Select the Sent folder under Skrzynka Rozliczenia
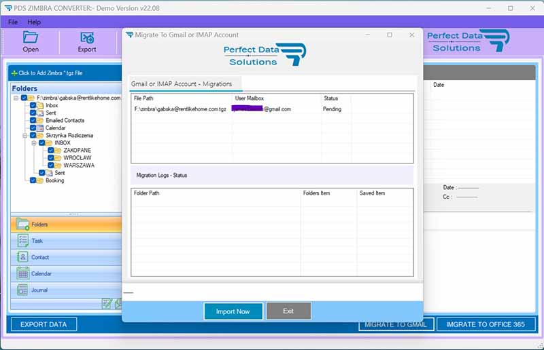The image size is (544, 350). point(59,173)
